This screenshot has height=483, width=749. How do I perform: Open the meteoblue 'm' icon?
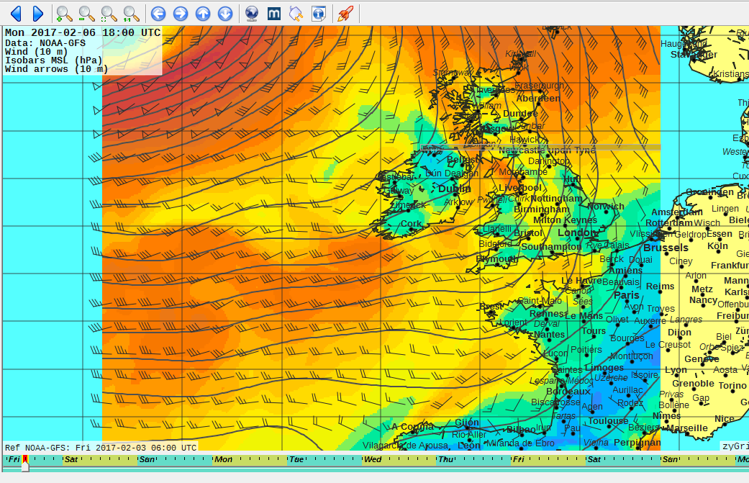[273, 14]
